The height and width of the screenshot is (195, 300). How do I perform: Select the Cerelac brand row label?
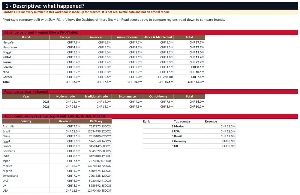coord(26,67)
